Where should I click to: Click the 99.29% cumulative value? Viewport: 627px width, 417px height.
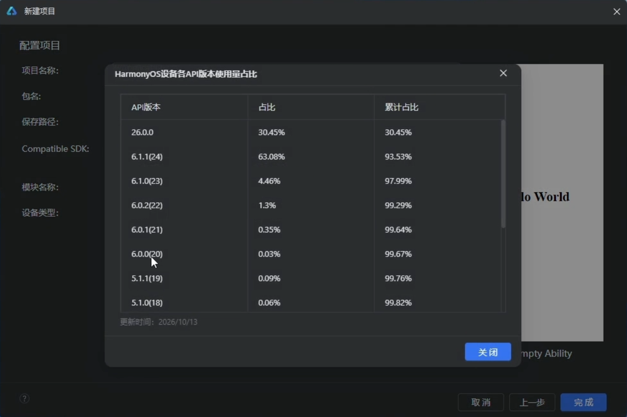(398, 205)
